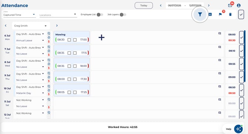The image size is (248, 134).
Task: Toggle the Job Layers switch
Action: tap(123, 15)
